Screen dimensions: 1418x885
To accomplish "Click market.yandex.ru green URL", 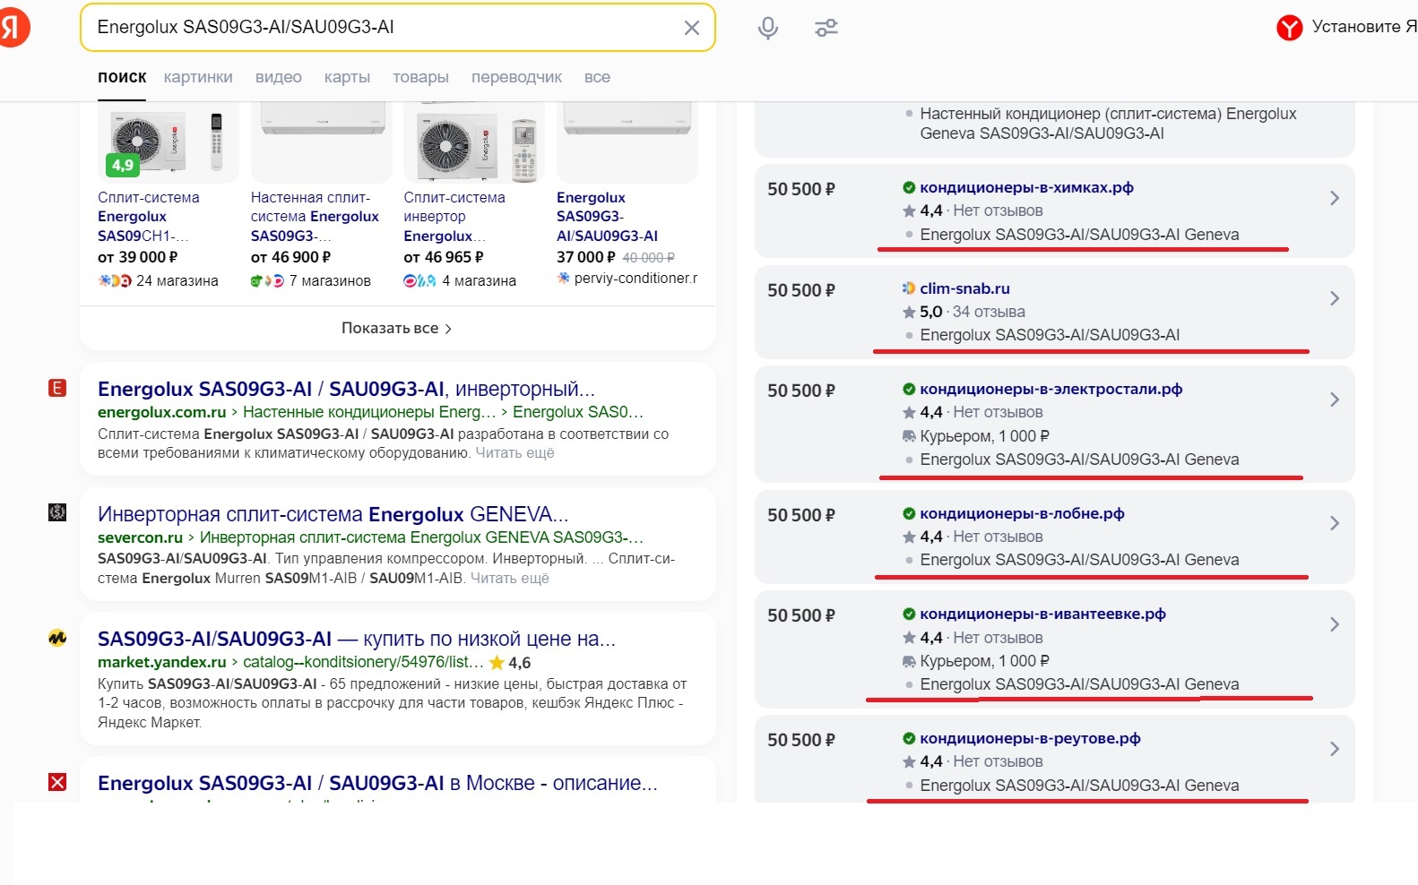I will click(x=161, y=662).
